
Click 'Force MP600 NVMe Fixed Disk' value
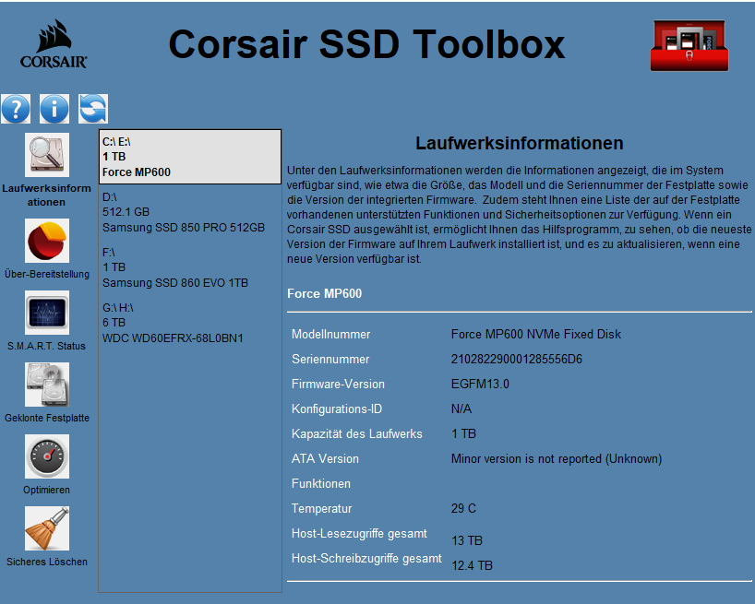click(x=536, y=334)
